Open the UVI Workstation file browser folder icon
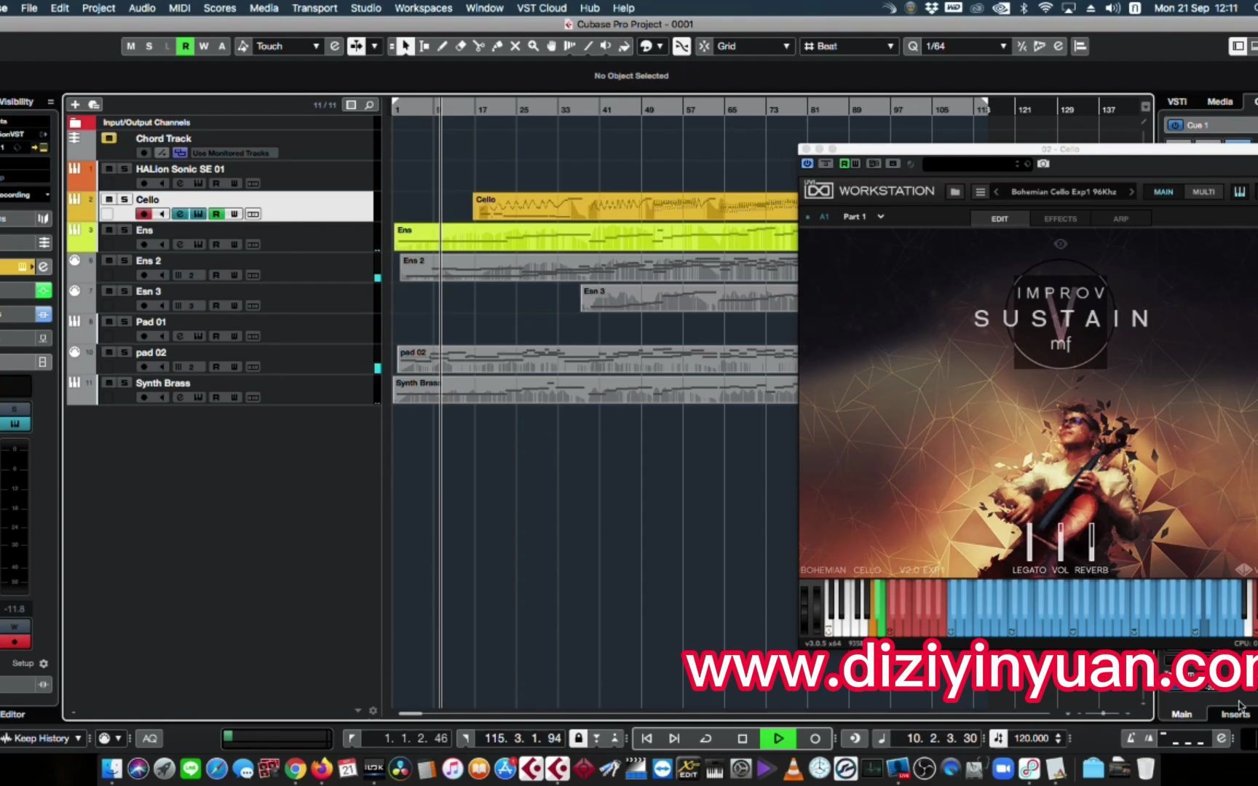This screenshot has height=786, width=1258. [955, 191]
